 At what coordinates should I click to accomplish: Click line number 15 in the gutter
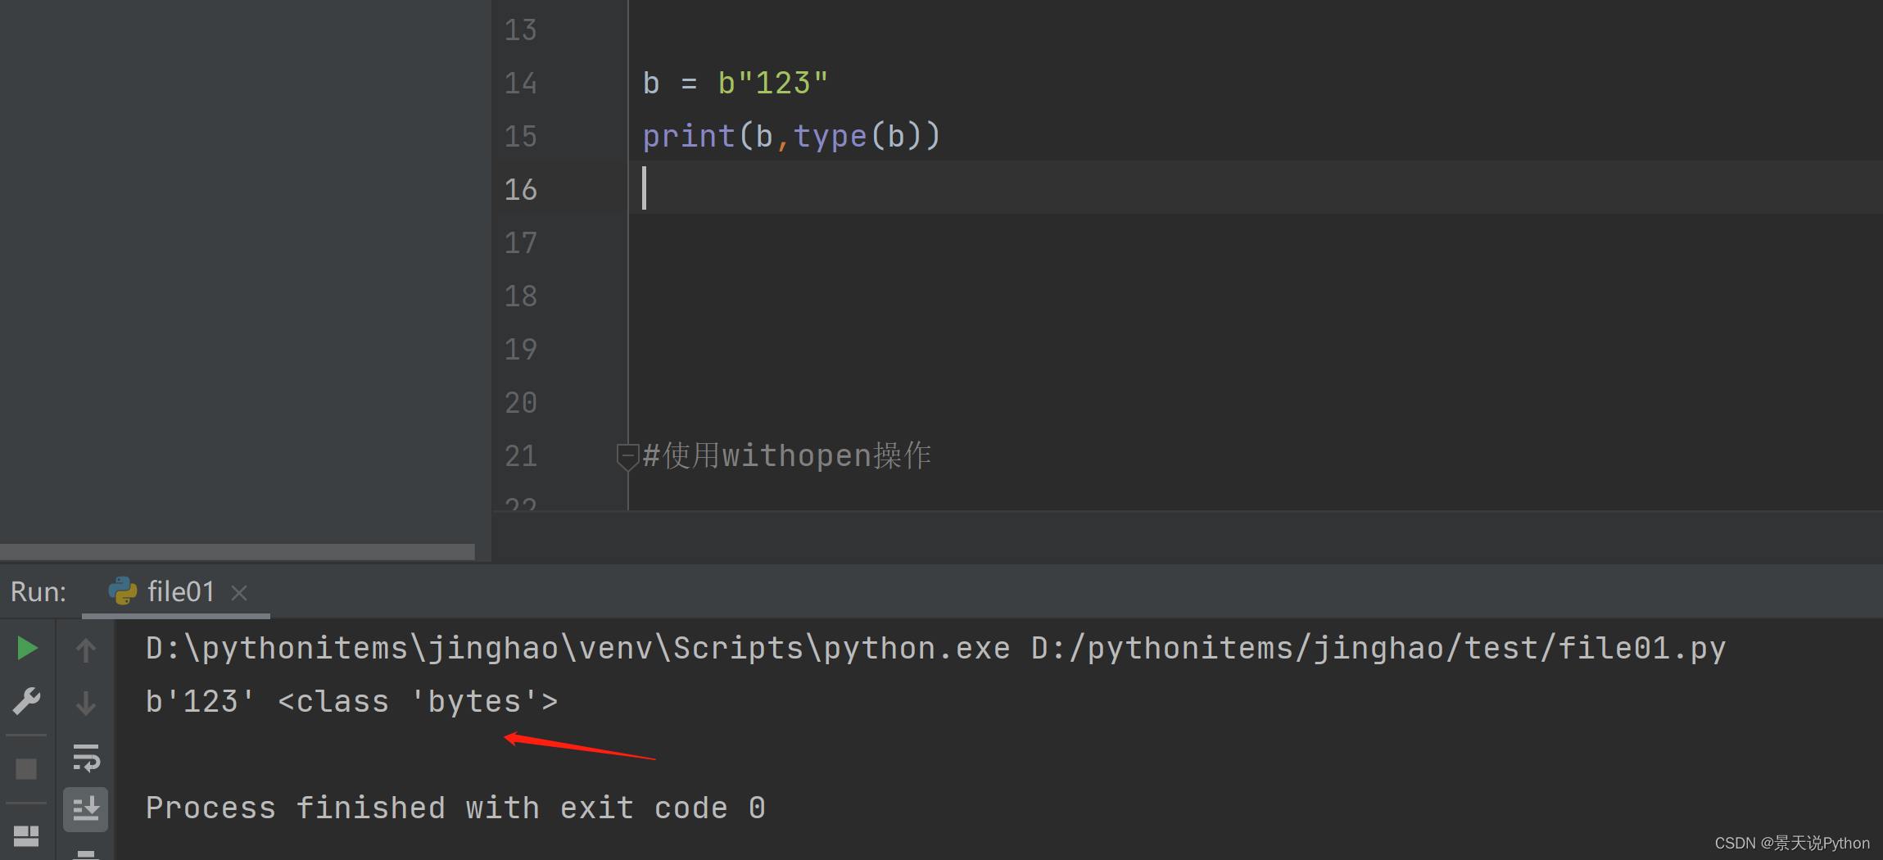[x=521, y=137]
